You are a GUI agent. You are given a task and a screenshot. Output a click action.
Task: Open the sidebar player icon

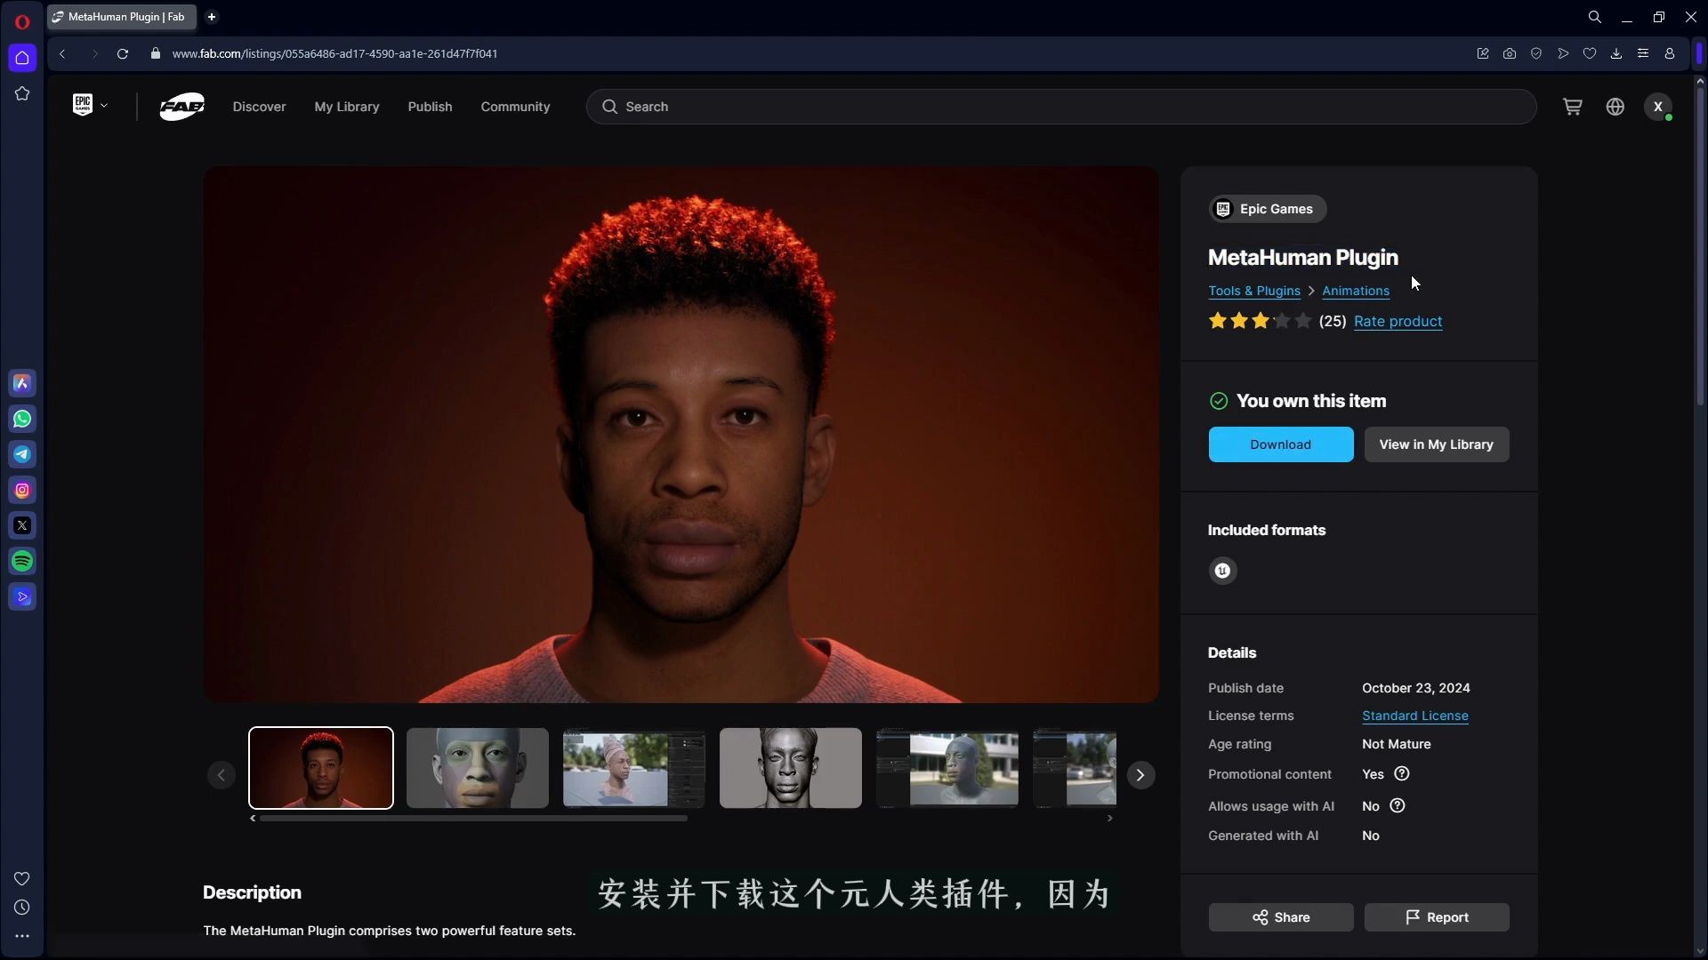[22, 596]
